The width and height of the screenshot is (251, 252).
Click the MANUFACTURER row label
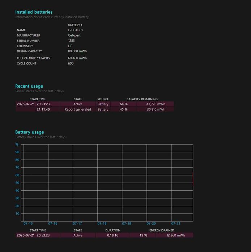[29, 35]
